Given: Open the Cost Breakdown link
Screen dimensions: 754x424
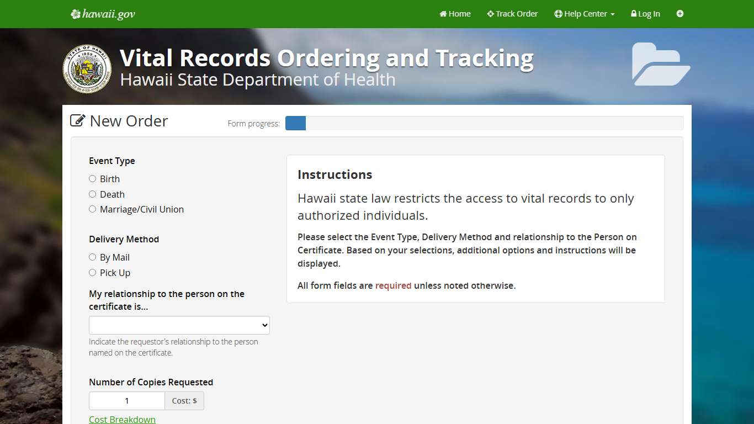Looking at the screenshot, I should (122, 419).
